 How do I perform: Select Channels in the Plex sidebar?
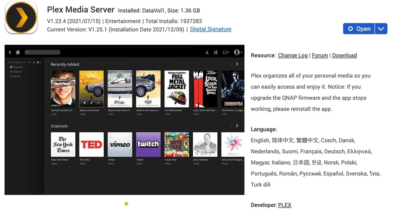coord(17,67)
